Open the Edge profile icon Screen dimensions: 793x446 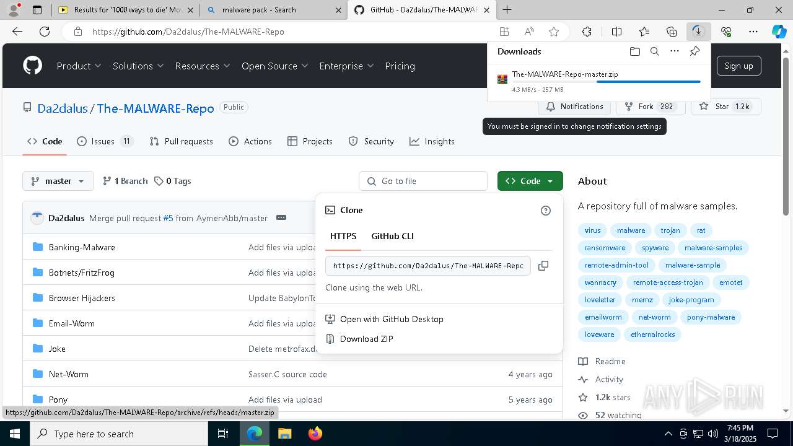click(x=14, y=10)
